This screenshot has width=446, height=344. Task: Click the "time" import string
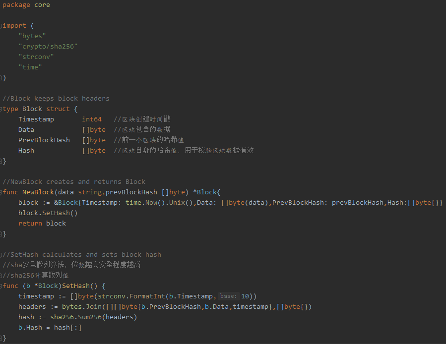tap(30, 67)
